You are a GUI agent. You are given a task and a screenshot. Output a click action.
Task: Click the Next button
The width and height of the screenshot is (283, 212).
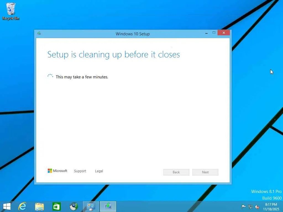coord(205,172)
